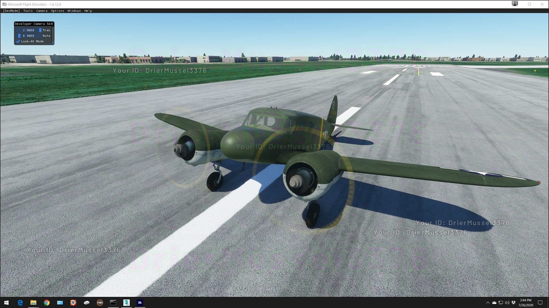Click the Windows Start button
The height and width of the screenshot is (308, 549).
click(x=6, y=303)
